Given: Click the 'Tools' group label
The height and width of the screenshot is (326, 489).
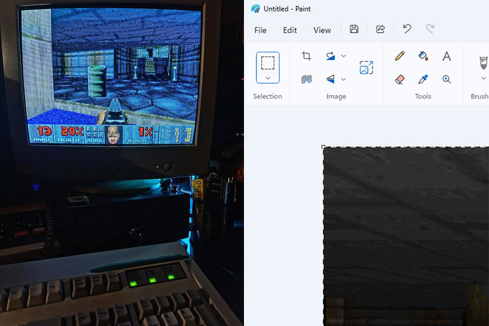Looking at the screenshot, I should pyautogui.click(x=423, y=96).
